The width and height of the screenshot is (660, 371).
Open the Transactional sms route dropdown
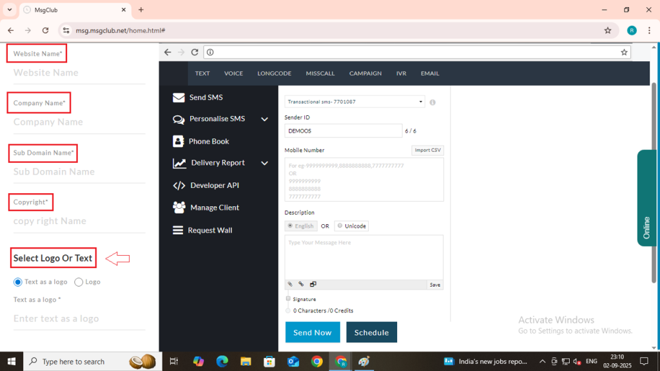pyautogui.click(x=354, y=102)
